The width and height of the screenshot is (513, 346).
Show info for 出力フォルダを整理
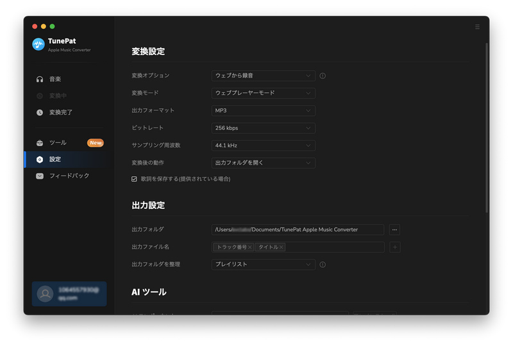pos(323,265)
